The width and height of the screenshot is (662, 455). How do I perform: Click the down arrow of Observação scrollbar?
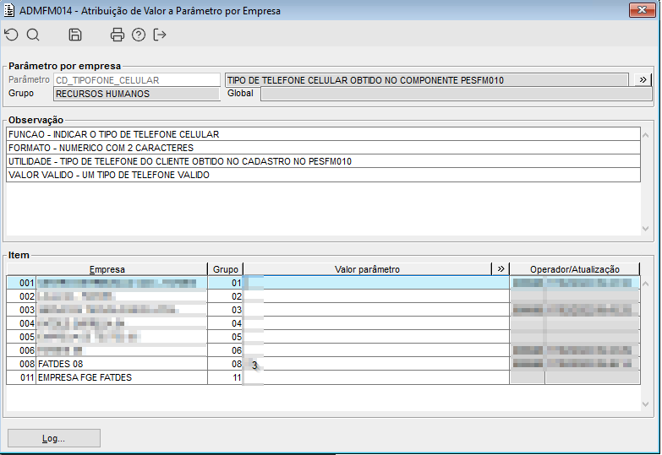pyautogui.click(x=646, y=229)
